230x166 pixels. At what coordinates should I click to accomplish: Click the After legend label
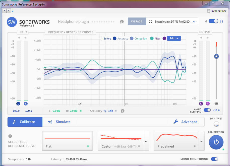click(x=157, y=38)
